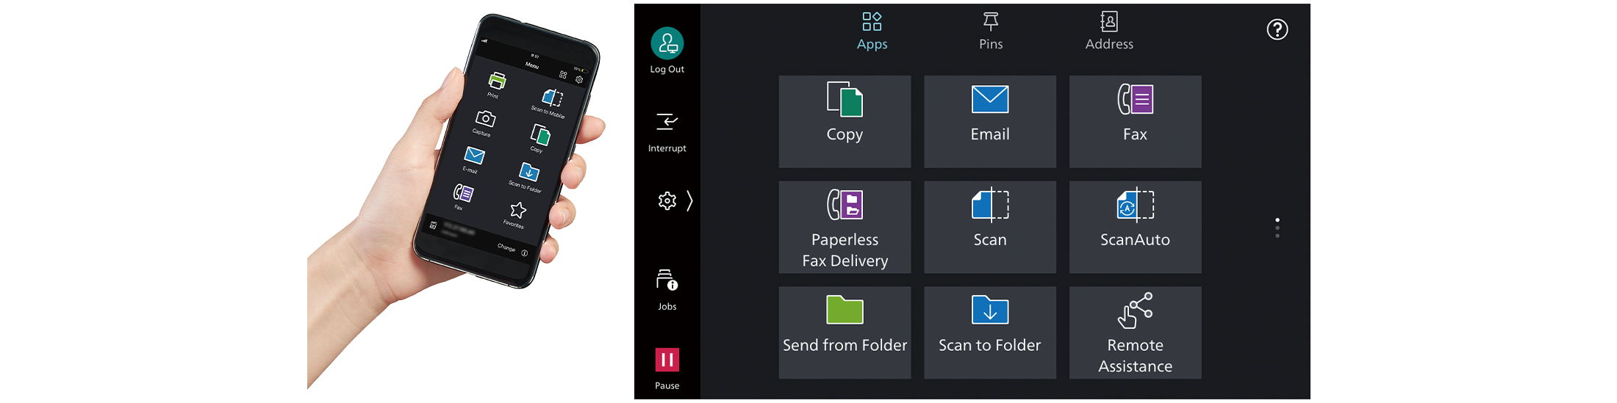Image resolution: width=1617 pixels, height=403 pixels.
Task: Open the Address tab
Action: tap(1109, 31)
